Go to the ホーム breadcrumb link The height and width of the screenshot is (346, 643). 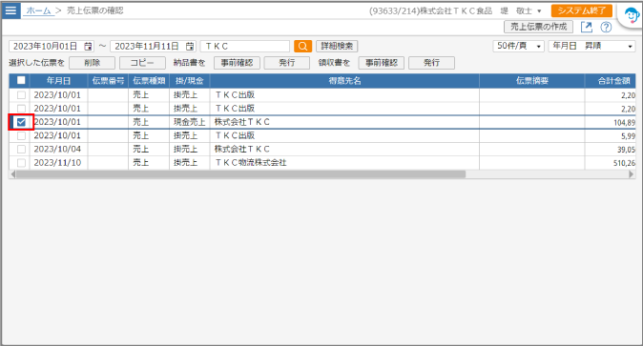coord(38,10)
